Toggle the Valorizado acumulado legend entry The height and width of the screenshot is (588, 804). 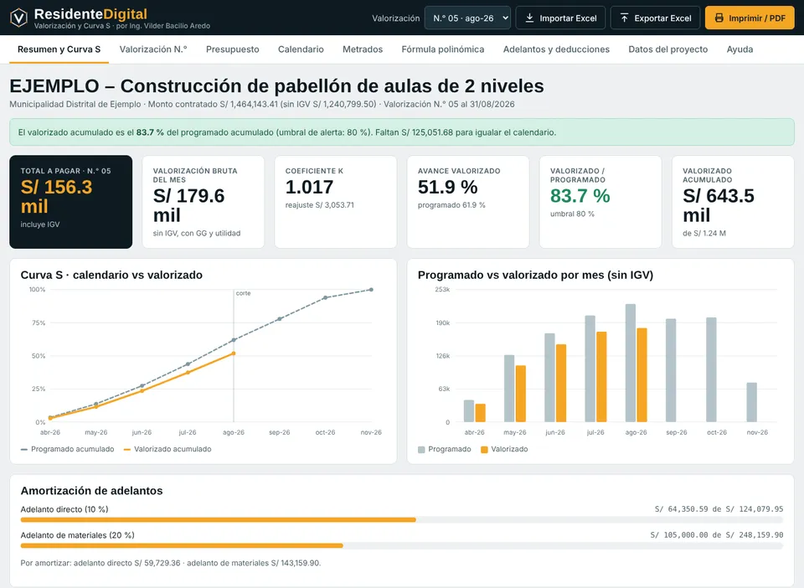tap(167, 449)
